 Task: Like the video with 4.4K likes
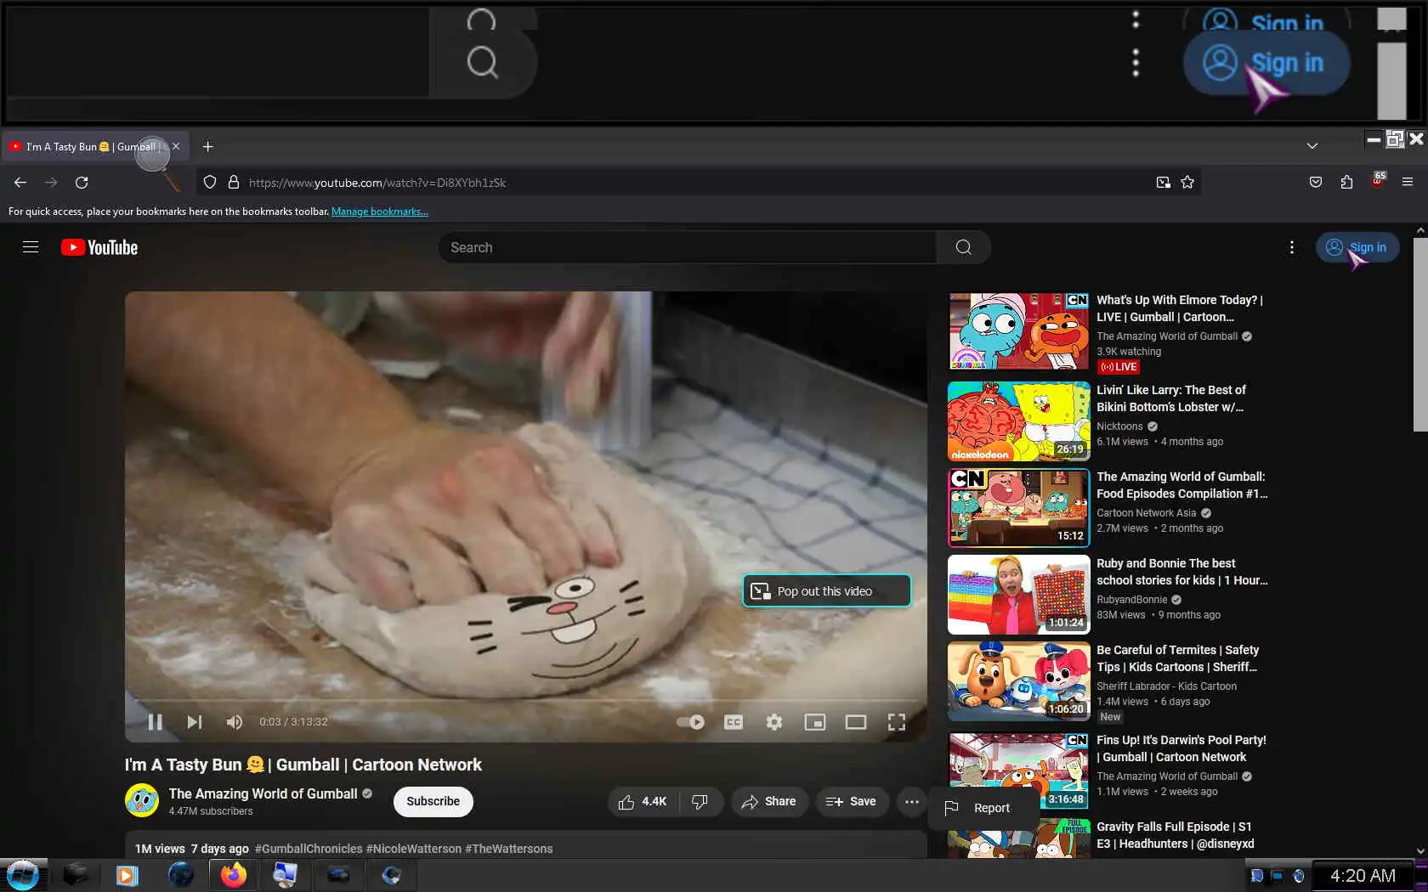pos(643,801)
